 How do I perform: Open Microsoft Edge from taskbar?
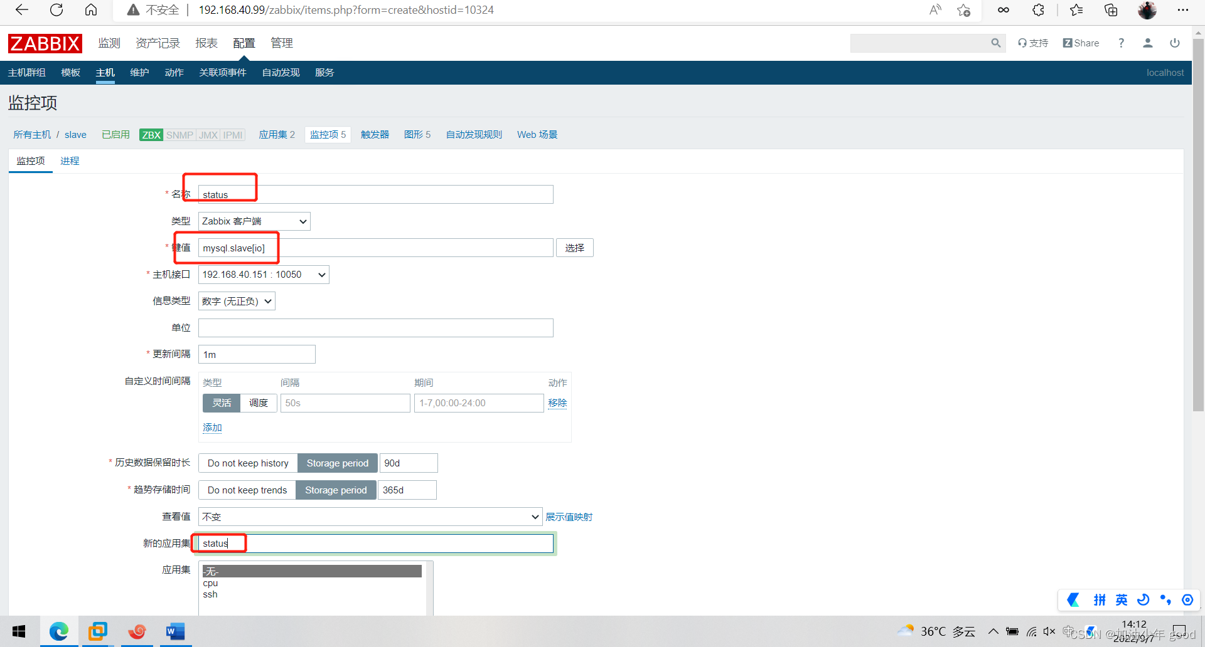59,631
